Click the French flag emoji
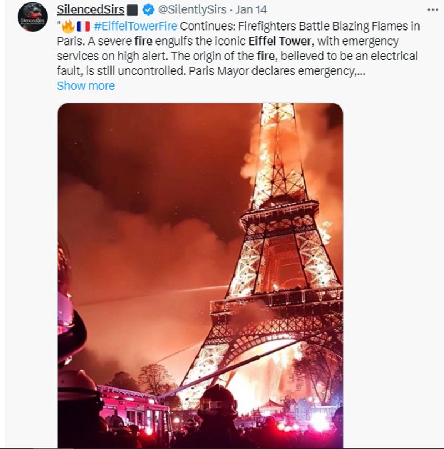This screenshot has width=444, height=449. (83, 26)
